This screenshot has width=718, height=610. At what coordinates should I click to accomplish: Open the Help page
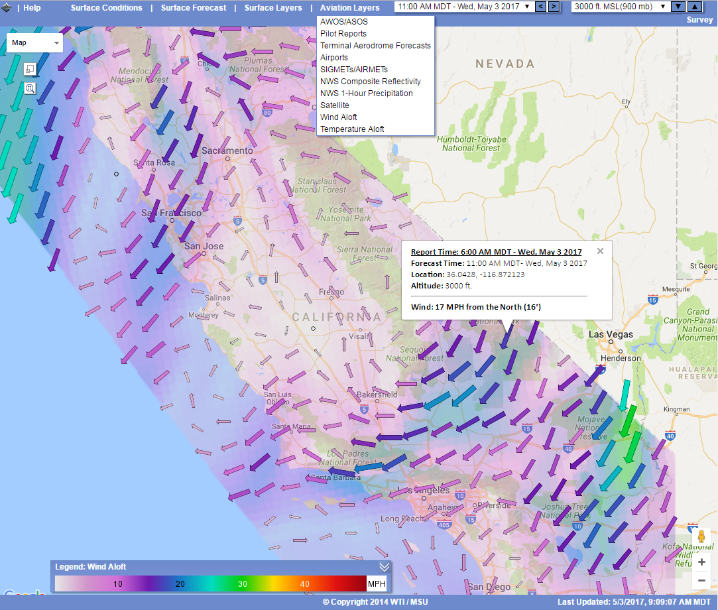point(30,8)
